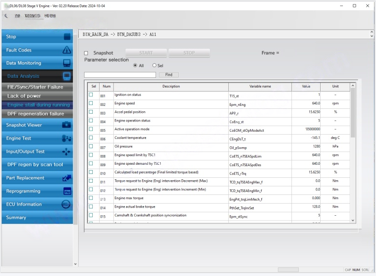Select 'DPF regeneration failure' submenu item
Screen dimensions: 376x276
(x=35, y=114)
